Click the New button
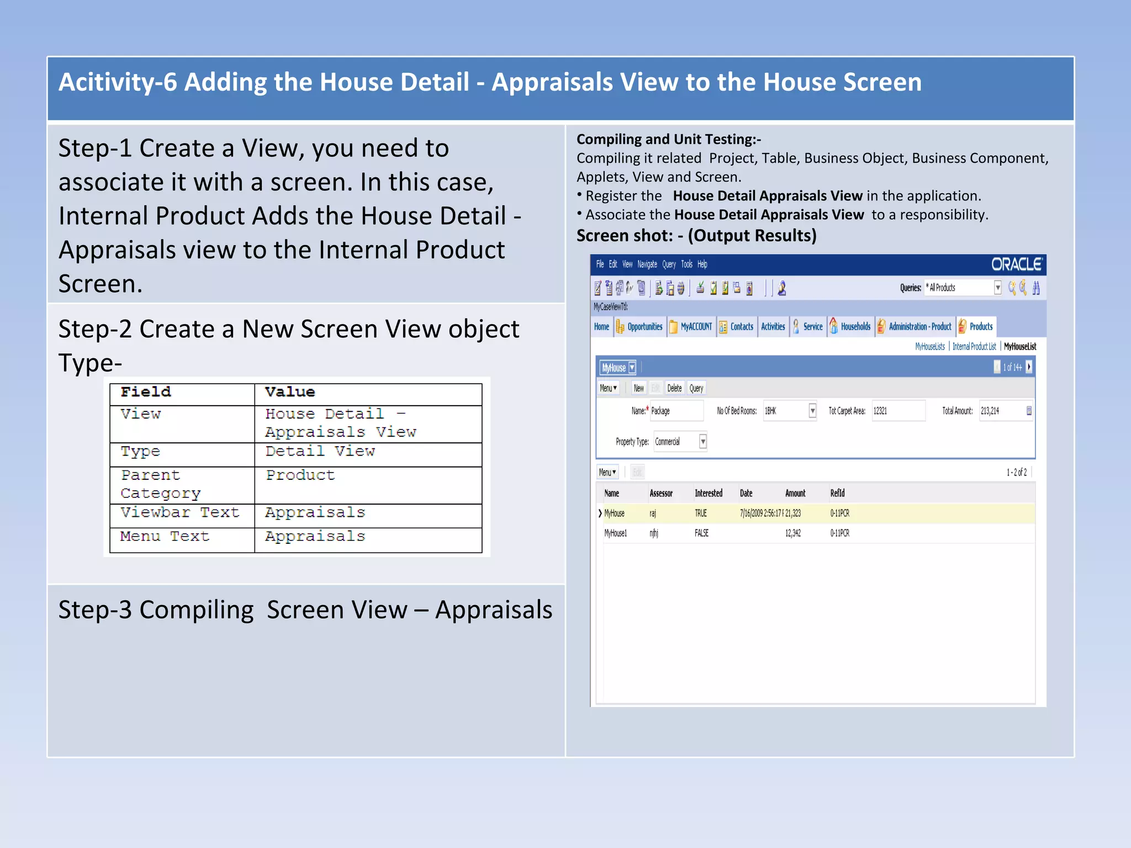This screenshot has width=1131, height=848. (638, 388)
